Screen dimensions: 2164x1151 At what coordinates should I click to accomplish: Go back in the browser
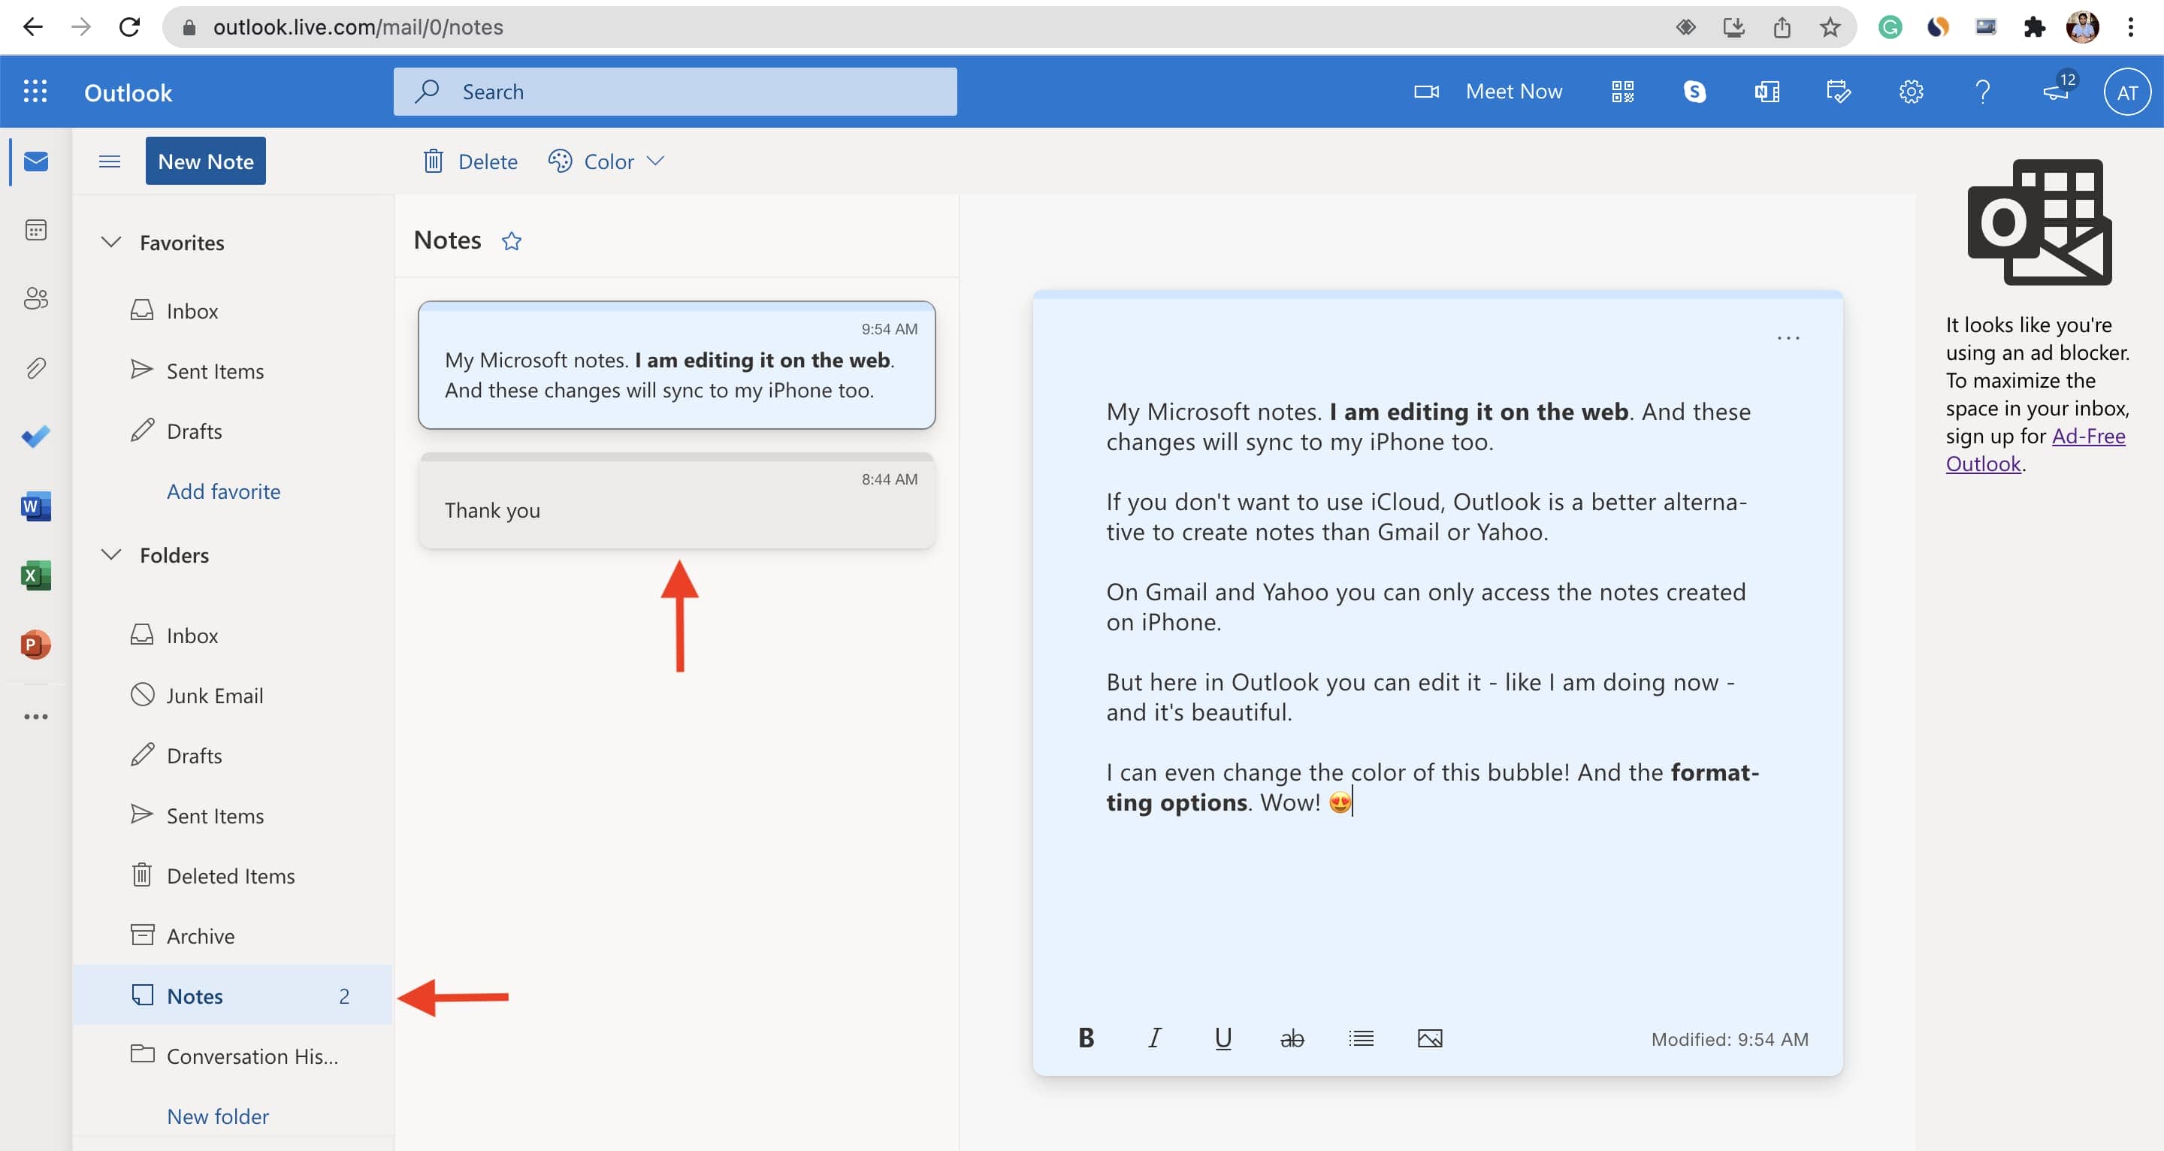click(32, 27)
